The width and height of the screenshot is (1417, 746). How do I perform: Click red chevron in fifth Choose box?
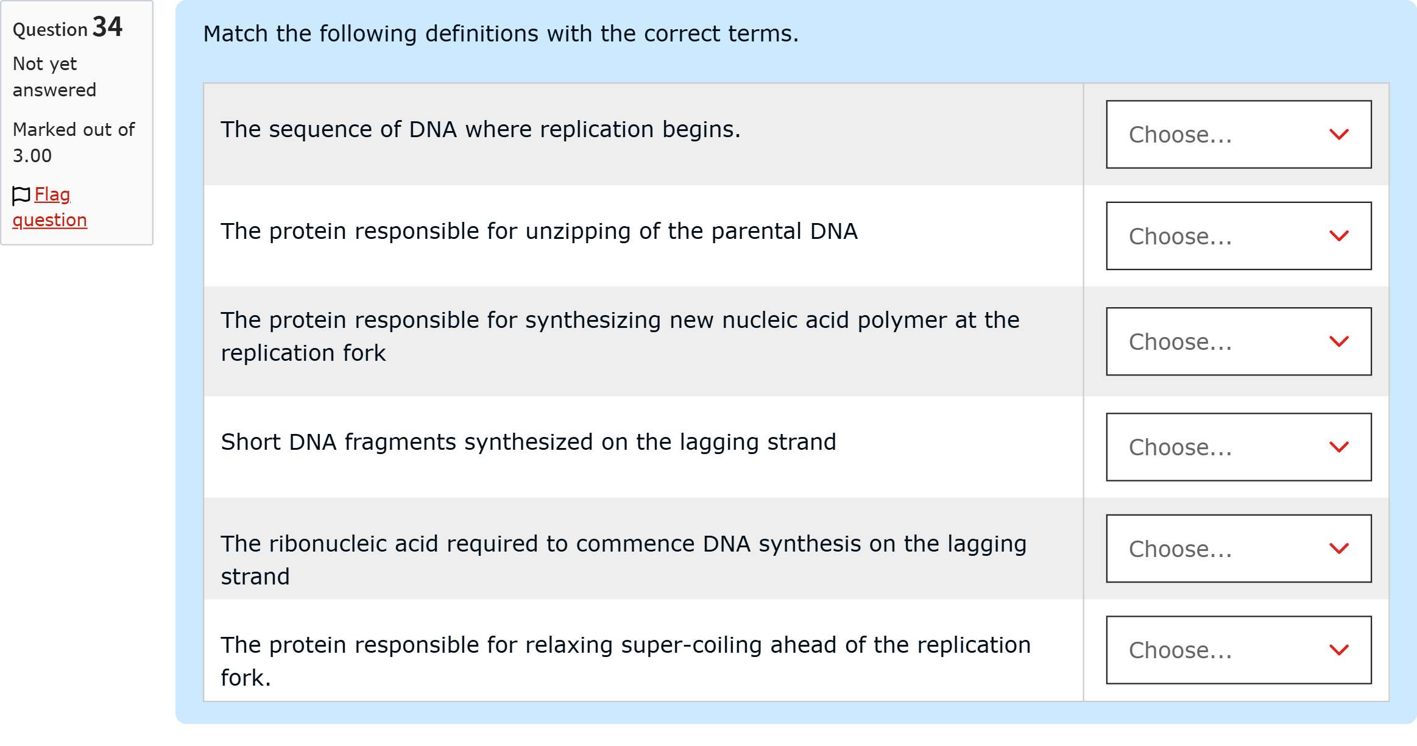pos(1339,549)
